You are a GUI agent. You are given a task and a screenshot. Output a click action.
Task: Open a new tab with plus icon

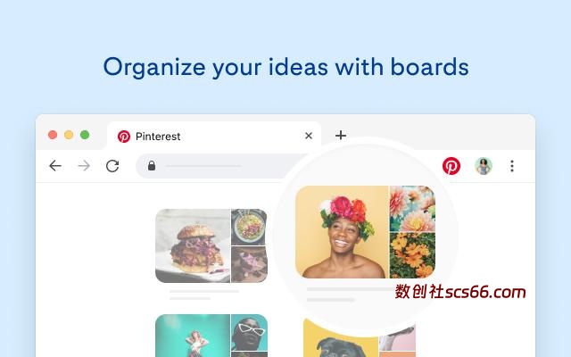341,135
